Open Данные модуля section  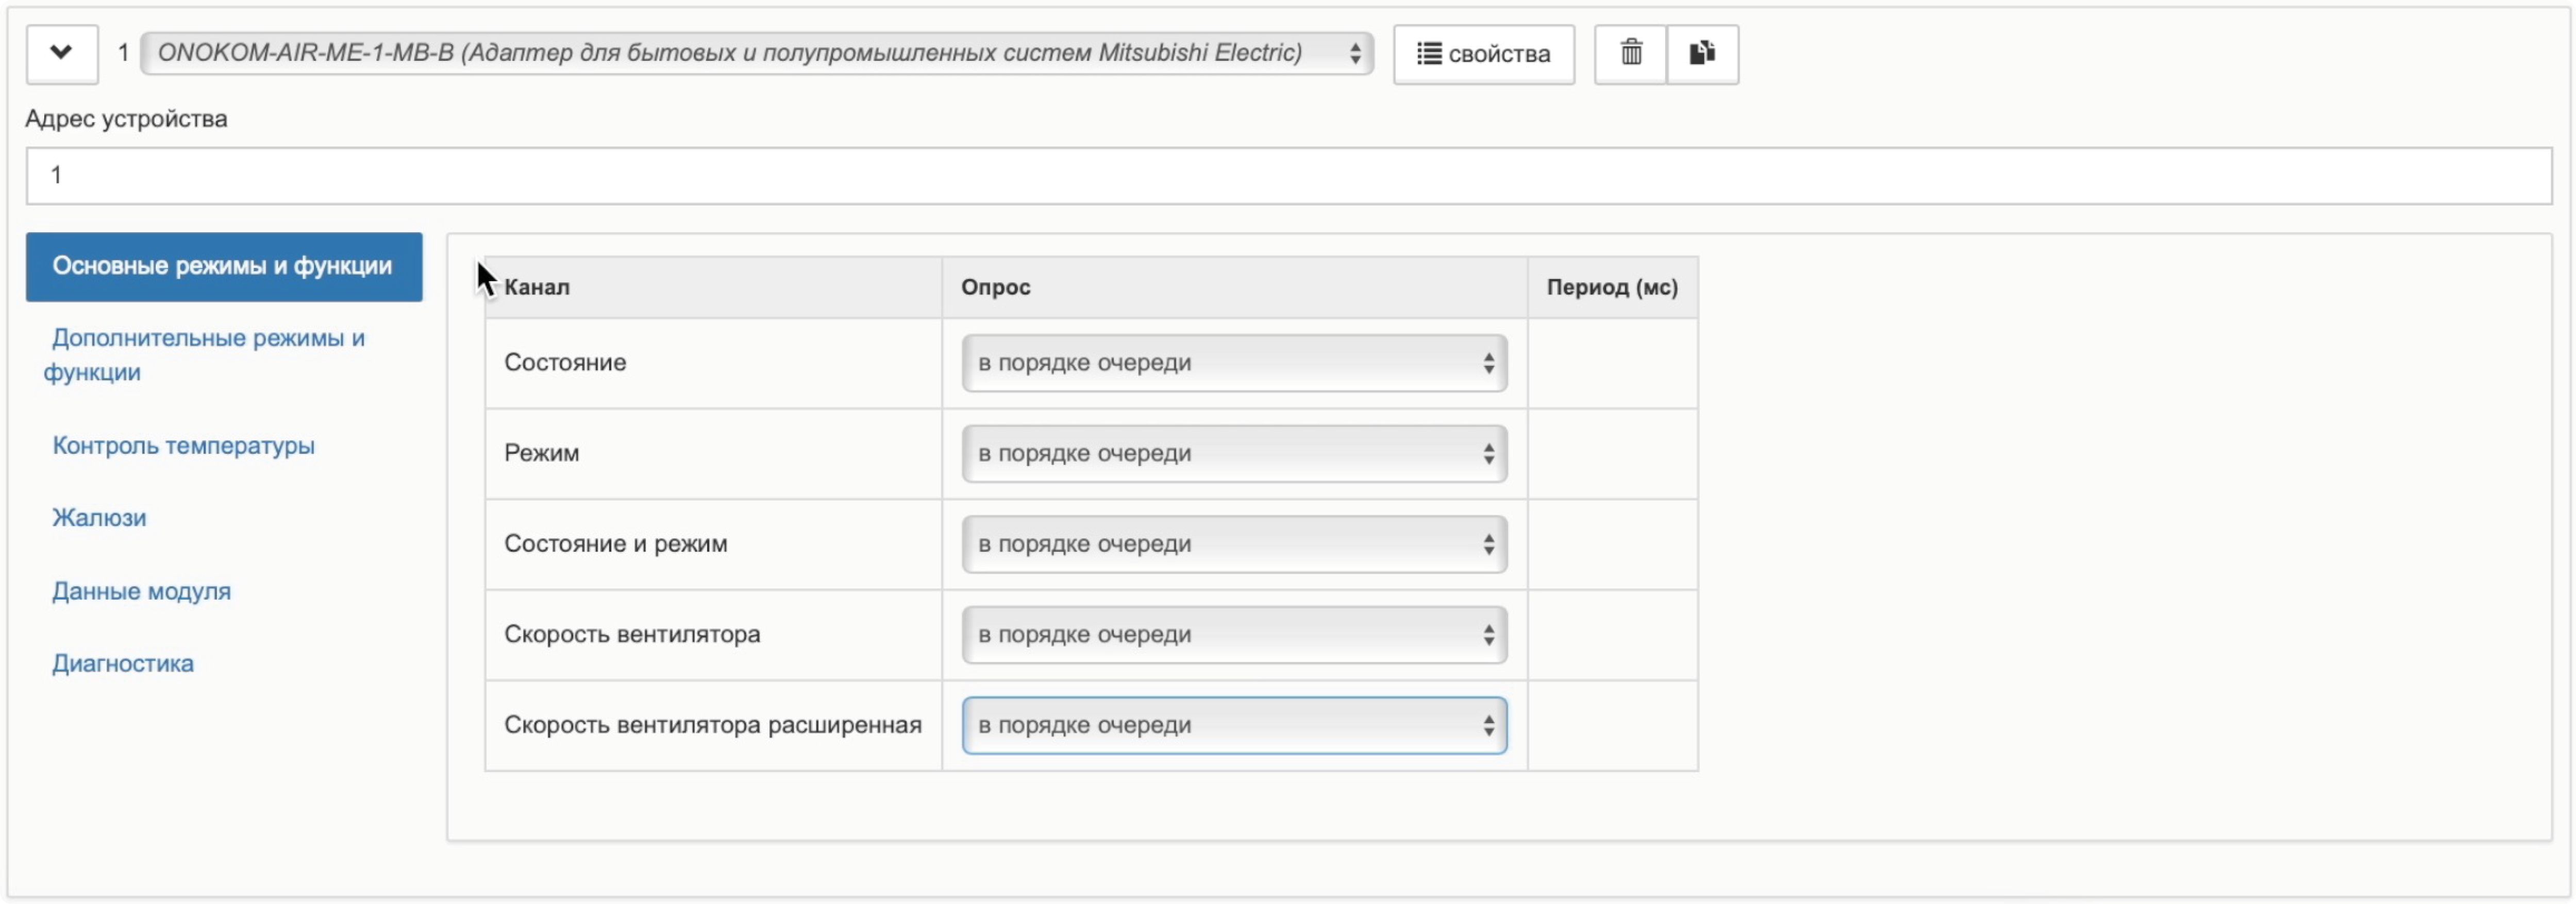141,591
